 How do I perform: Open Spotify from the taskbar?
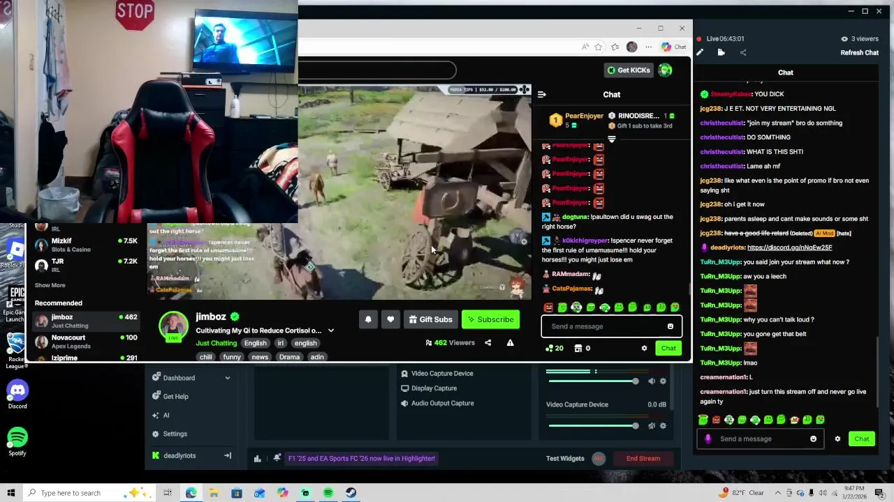[x=328, y=493]
